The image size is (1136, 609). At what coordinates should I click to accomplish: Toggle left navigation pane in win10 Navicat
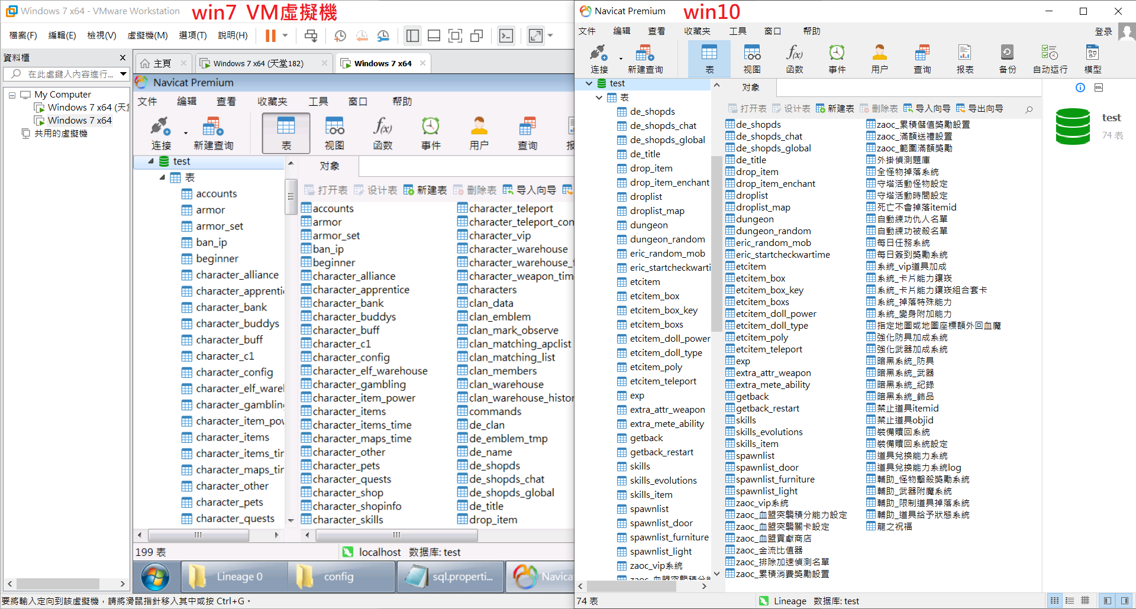coord(1108,601)
